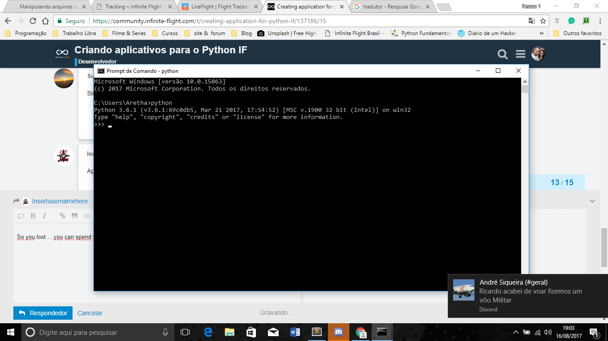Click the Cortana microphone icon
This screenshot has height=341, width=608.
(x=165, y=332)
